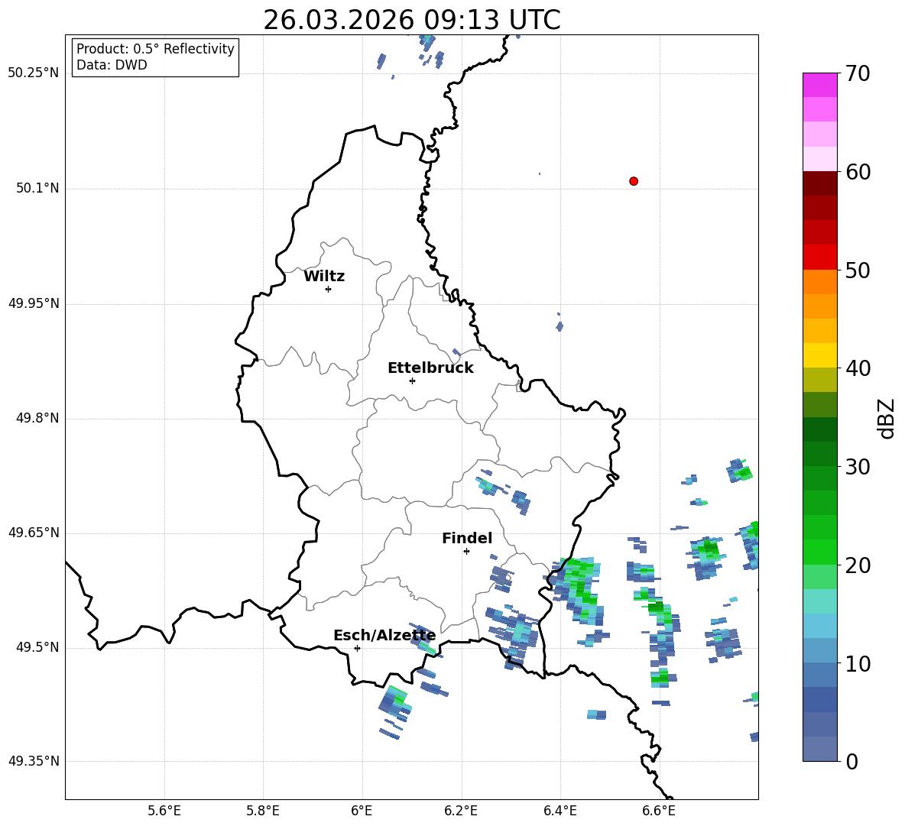Click the 20 label on colorbar
The height and width of the screenshot is (826, 905).
point(858,565)
